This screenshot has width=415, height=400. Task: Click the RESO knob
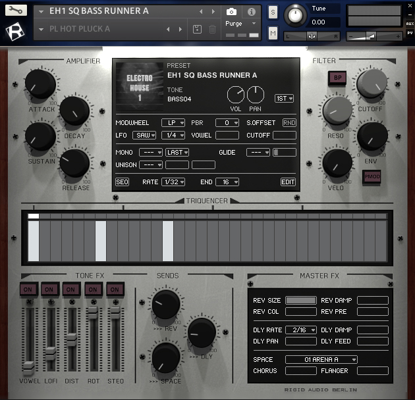(337, 111)
